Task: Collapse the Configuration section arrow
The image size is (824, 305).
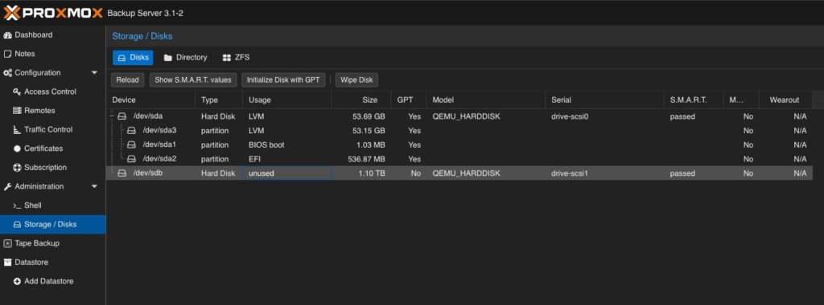Action: click(95, 73)
